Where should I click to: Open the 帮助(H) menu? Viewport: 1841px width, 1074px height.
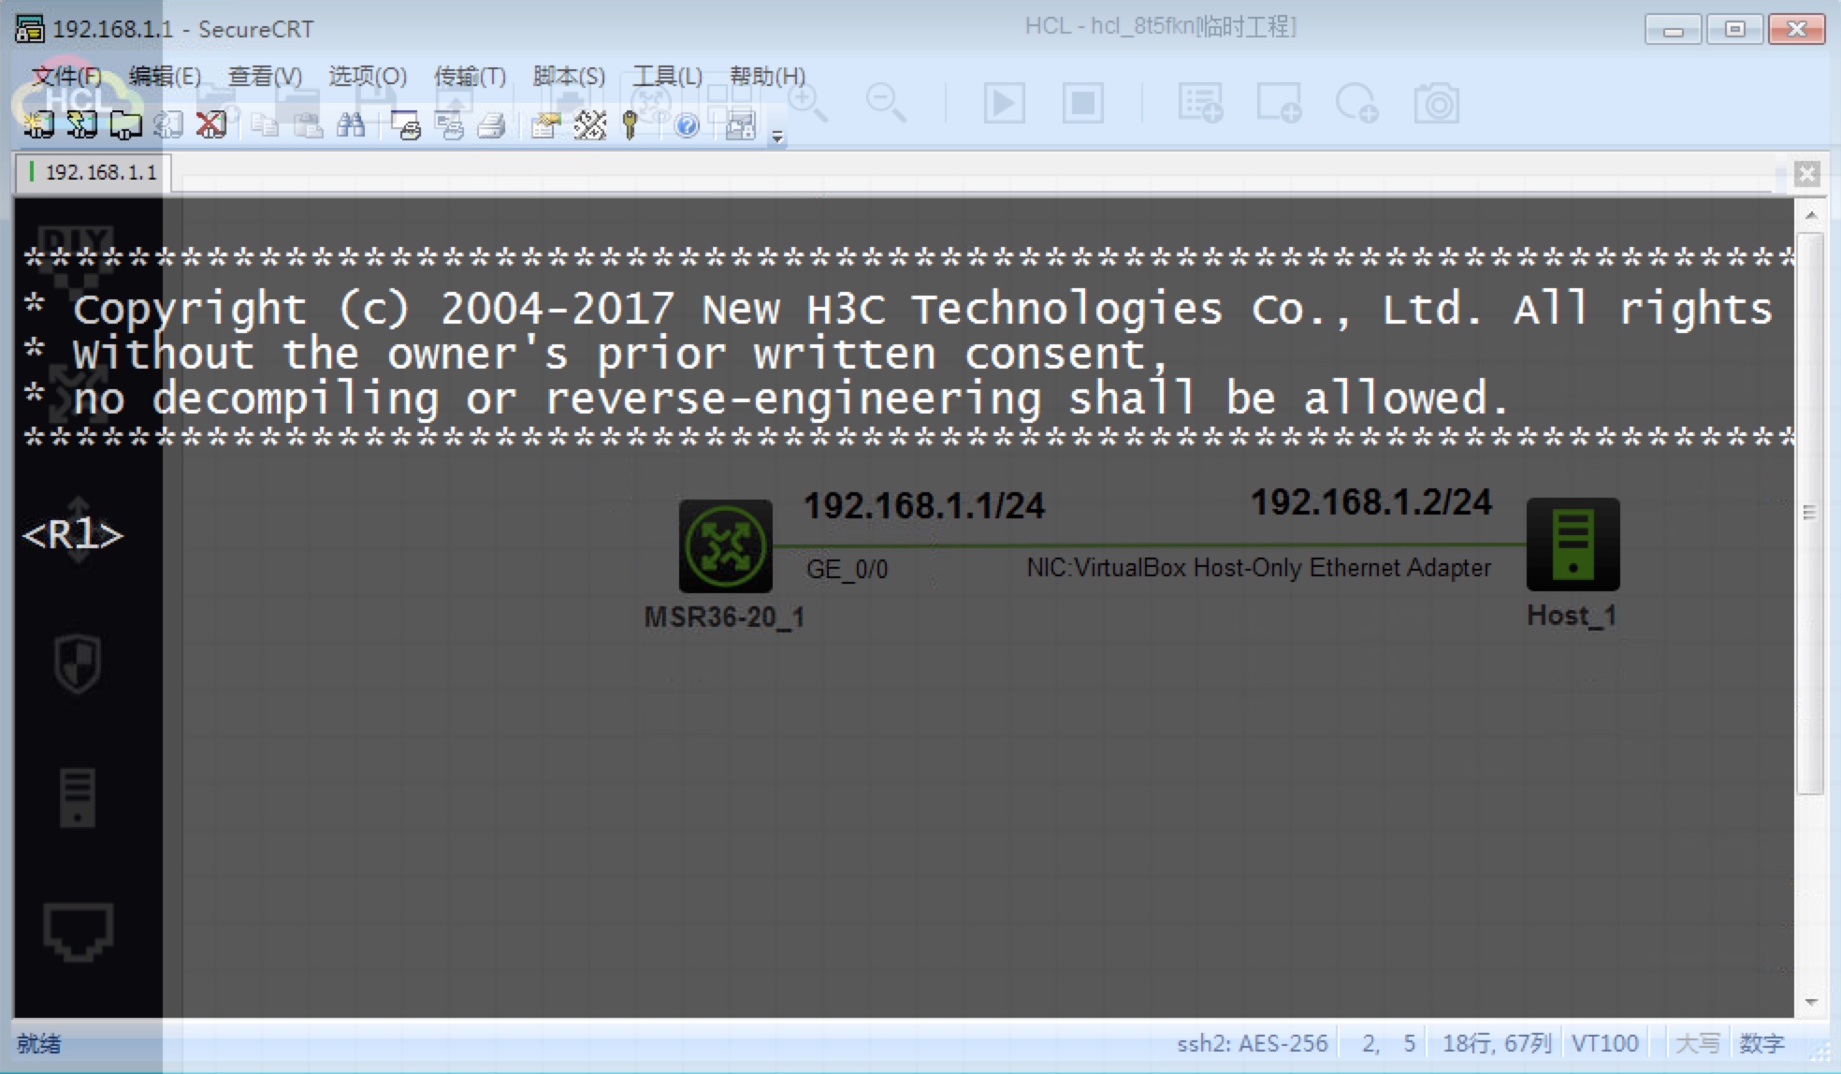(x=766, y=76)
